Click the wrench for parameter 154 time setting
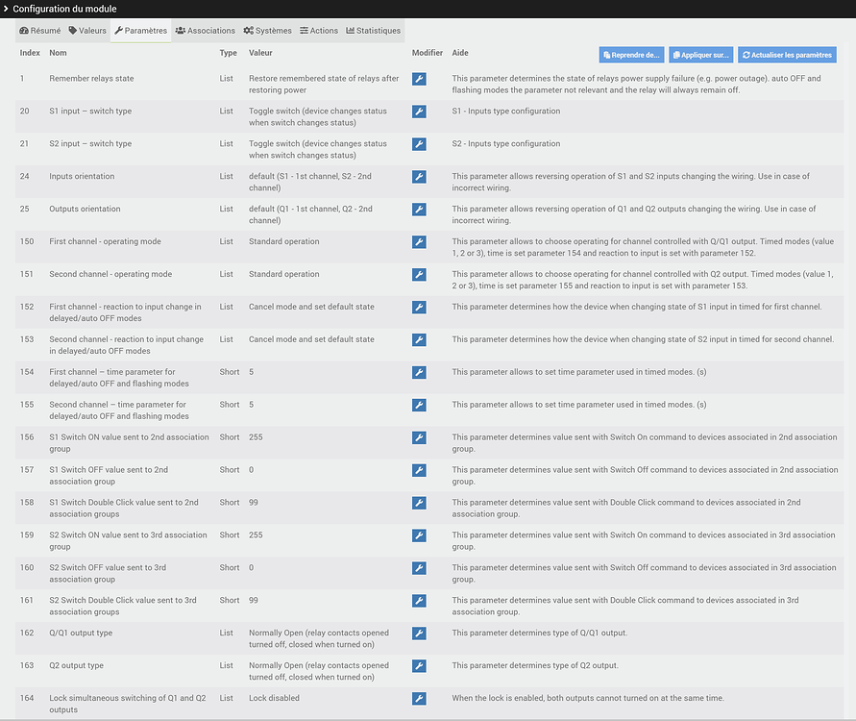Screen dimensions: 856x721 pos(419,372)
